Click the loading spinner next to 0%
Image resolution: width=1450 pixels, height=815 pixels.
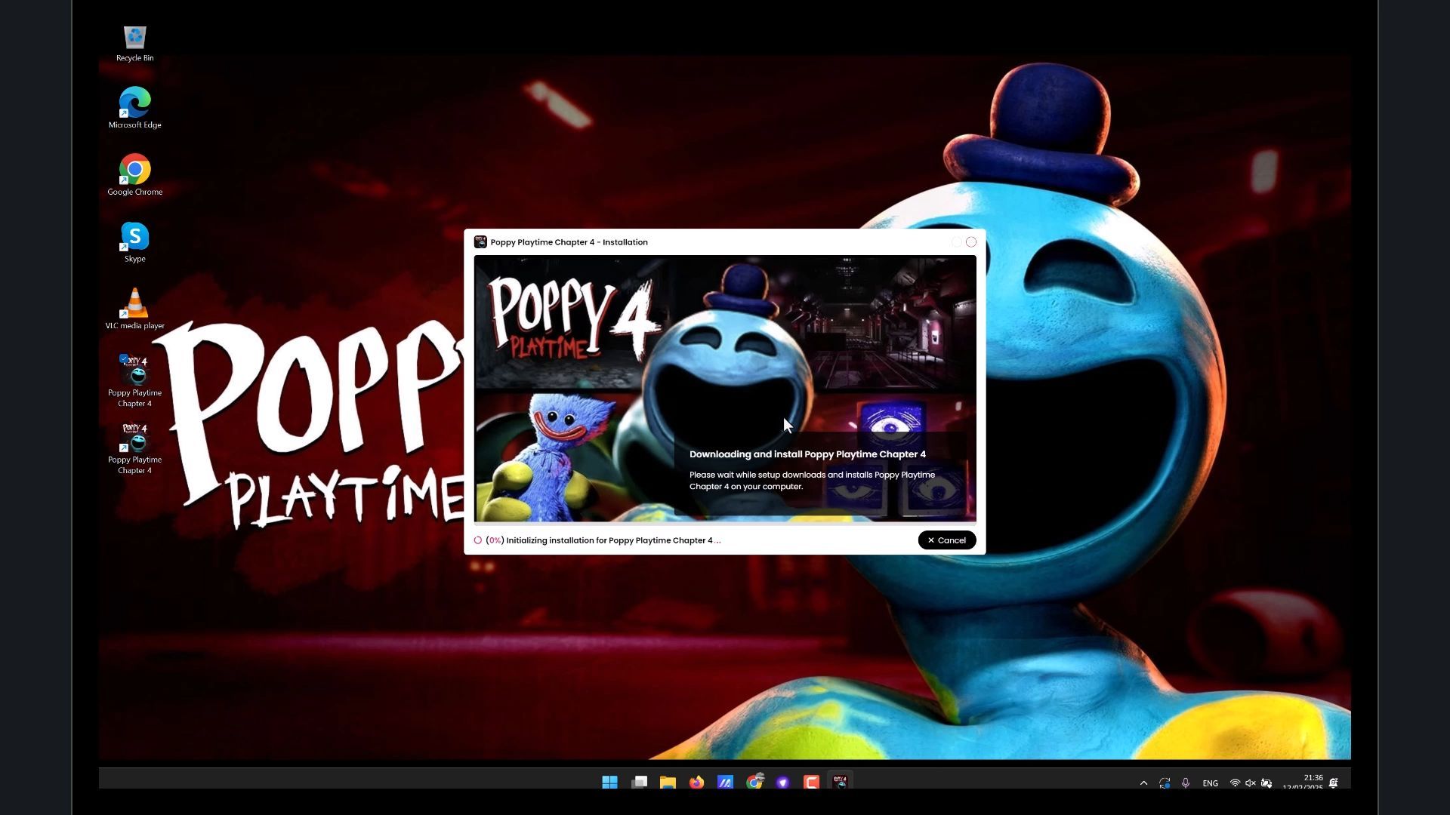477,540
